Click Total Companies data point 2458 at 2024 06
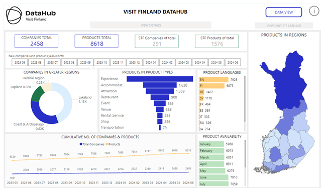323x188 pixels. [x=188, y=172]
